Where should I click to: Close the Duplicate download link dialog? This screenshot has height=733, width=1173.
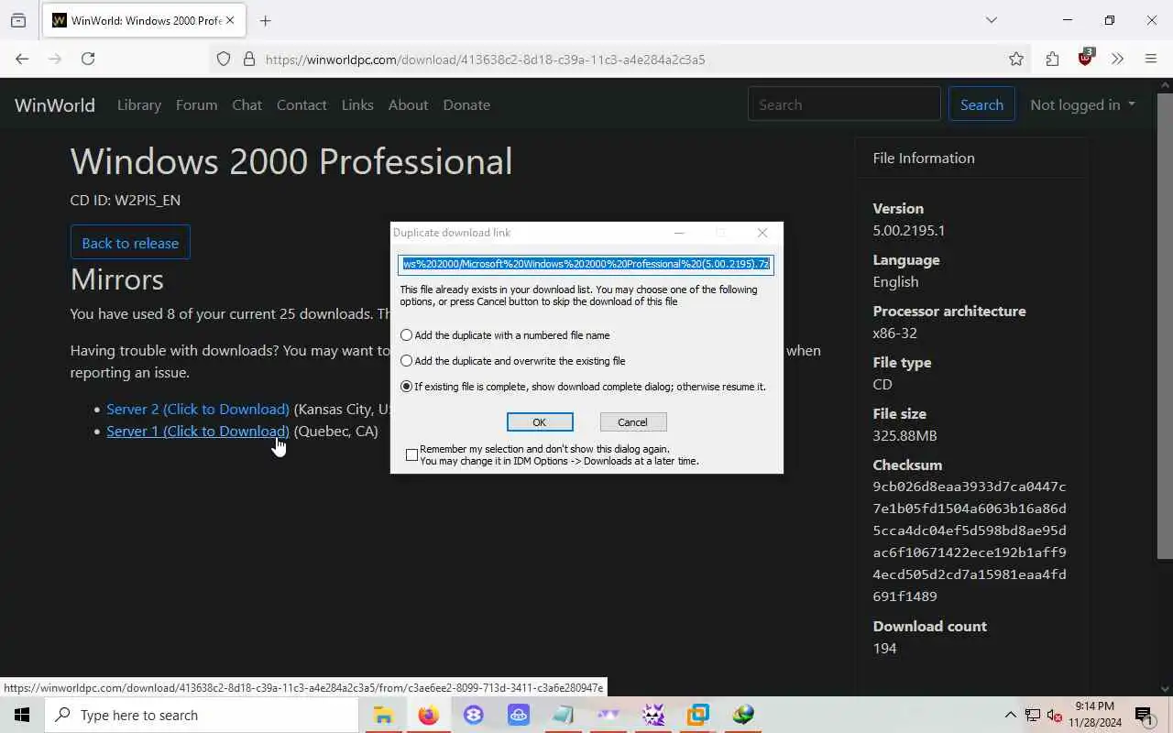point(762,233)
